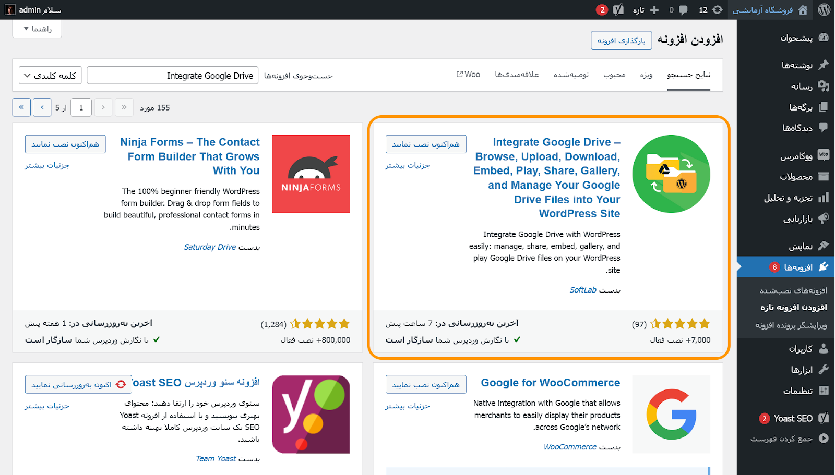The width and height of the screenshot is (835, 475).
Task: Click the Yoast SEO plugin logo
Action: tap(311, 414)
